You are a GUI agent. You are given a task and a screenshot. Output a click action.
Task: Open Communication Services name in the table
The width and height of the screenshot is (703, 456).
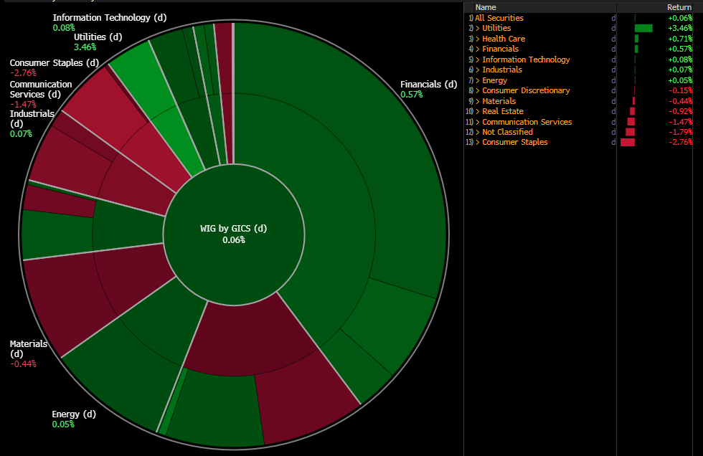tap(527, 122)
